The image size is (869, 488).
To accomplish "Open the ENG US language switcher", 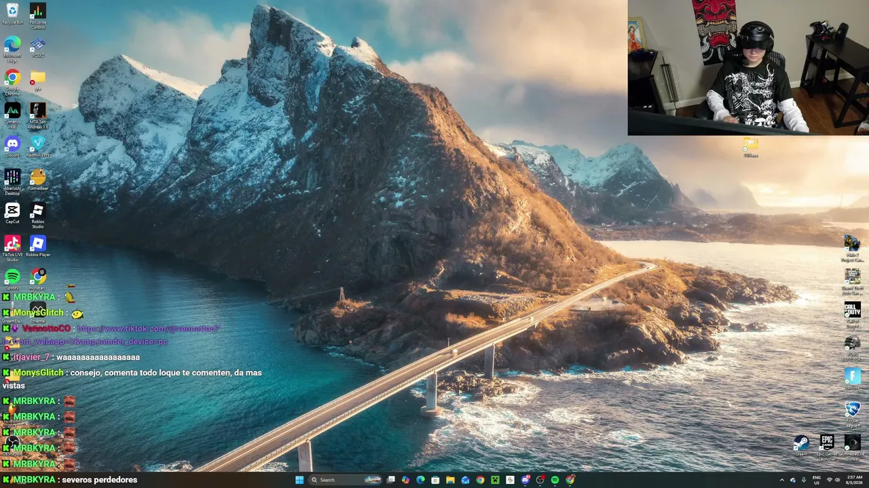I will pos(817,480).
